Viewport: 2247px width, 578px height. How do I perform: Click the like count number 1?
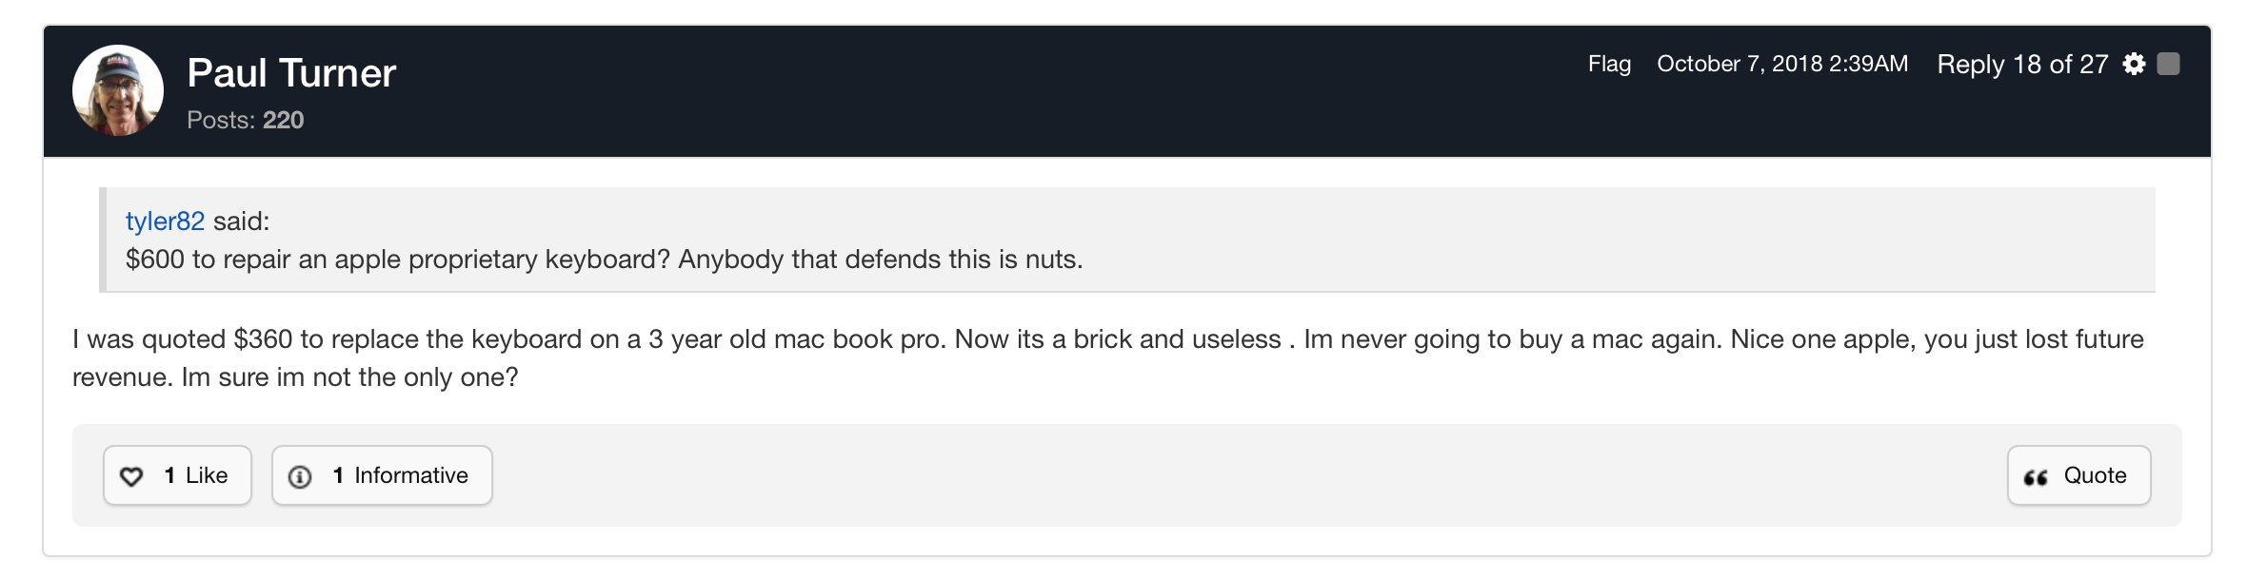(x=169, y=475)
